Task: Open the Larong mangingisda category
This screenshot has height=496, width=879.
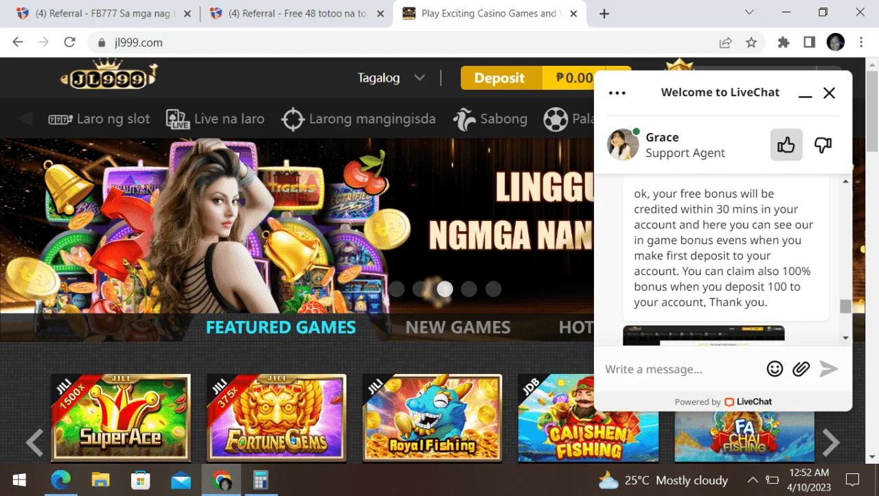Action: click(358, 119)
